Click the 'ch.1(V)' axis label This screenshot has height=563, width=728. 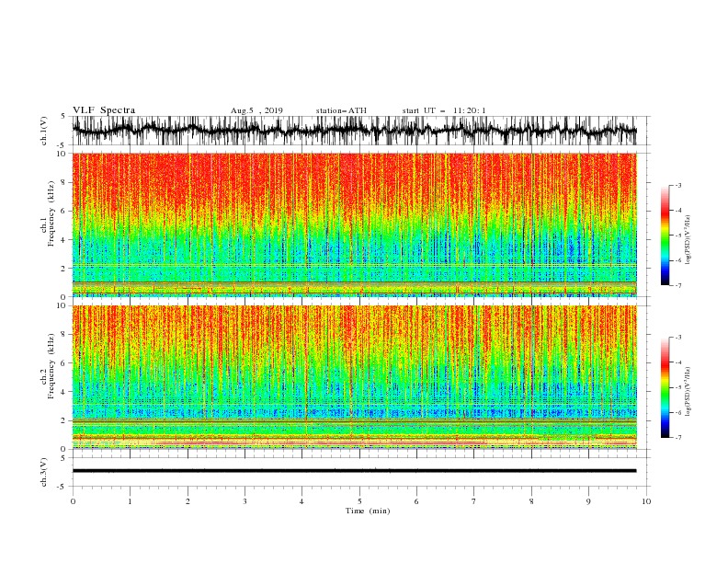[x=44, y=131]
